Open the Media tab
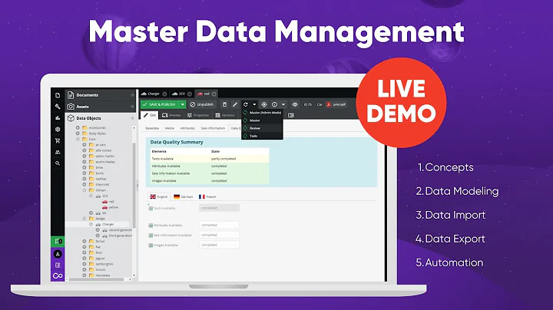 (170, 128)
